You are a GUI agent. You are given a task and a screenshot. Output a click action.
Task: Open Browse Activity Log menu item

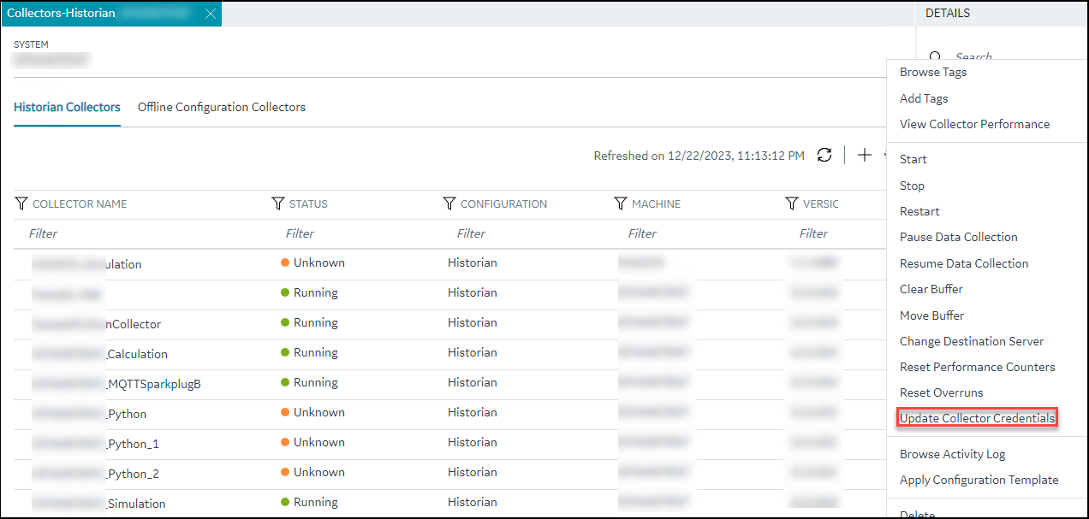point(953,454)
